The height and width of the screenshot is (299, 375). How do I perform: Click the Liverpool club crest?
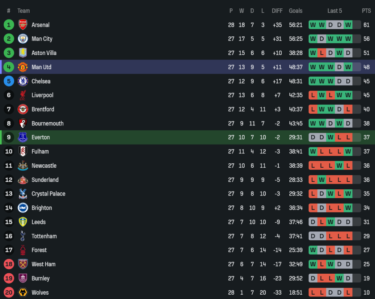point(23,95)
